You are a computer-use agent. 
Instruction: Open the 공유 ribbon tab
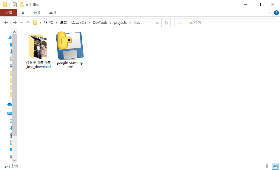37,13
